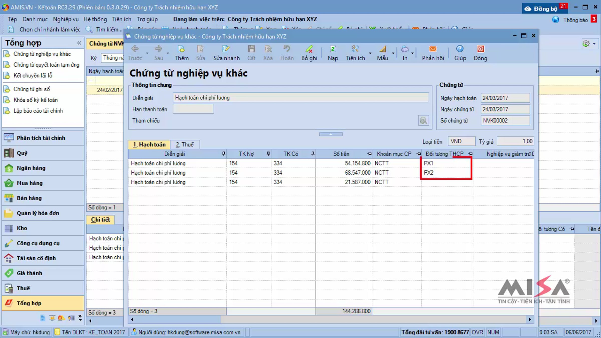Toggle pin on Đối tượng THCP column
The width and height of the screenshot is (601, 338).
point(470,154)
